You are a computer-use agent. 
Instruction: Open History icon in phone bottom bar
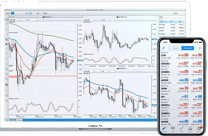point(190,128)
